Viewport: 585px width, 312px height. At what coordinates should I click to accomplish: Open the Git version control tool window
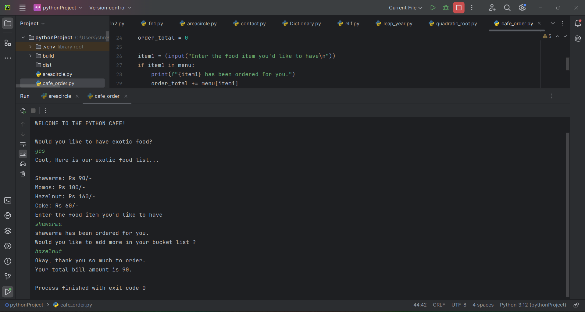[x=8, y=276]
